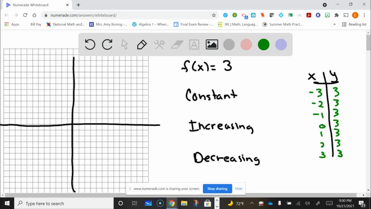This screenshot has height=209, width=371.
Task: Select the pointer selection arrow tool
Action: tap(124, 44)
